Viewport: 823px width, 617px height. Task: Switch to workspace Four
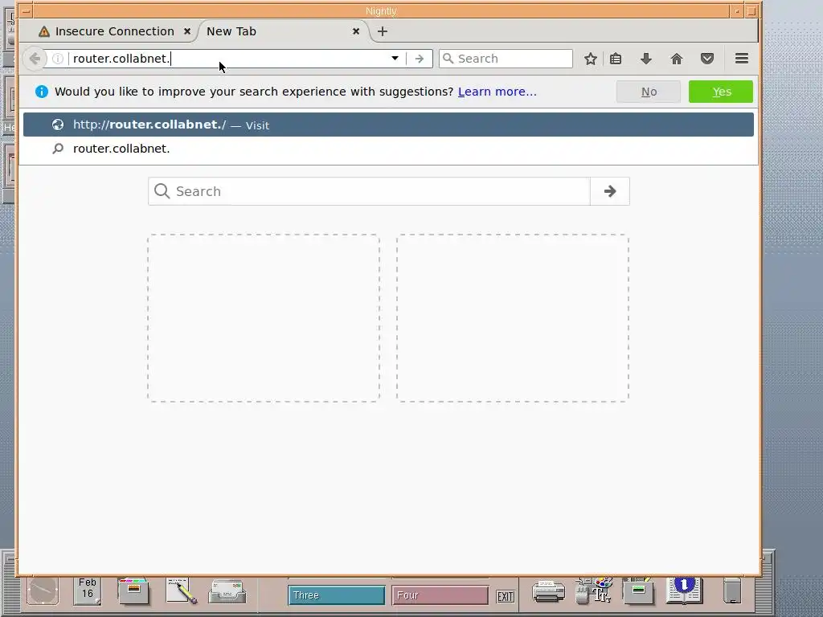click(440, 595)
